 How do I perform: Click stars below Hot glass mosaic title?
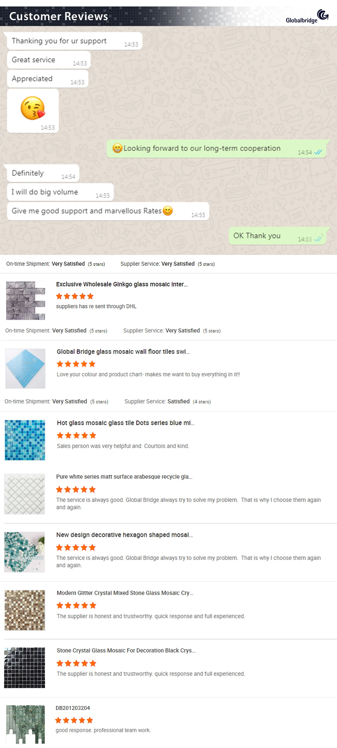point(76,435)
